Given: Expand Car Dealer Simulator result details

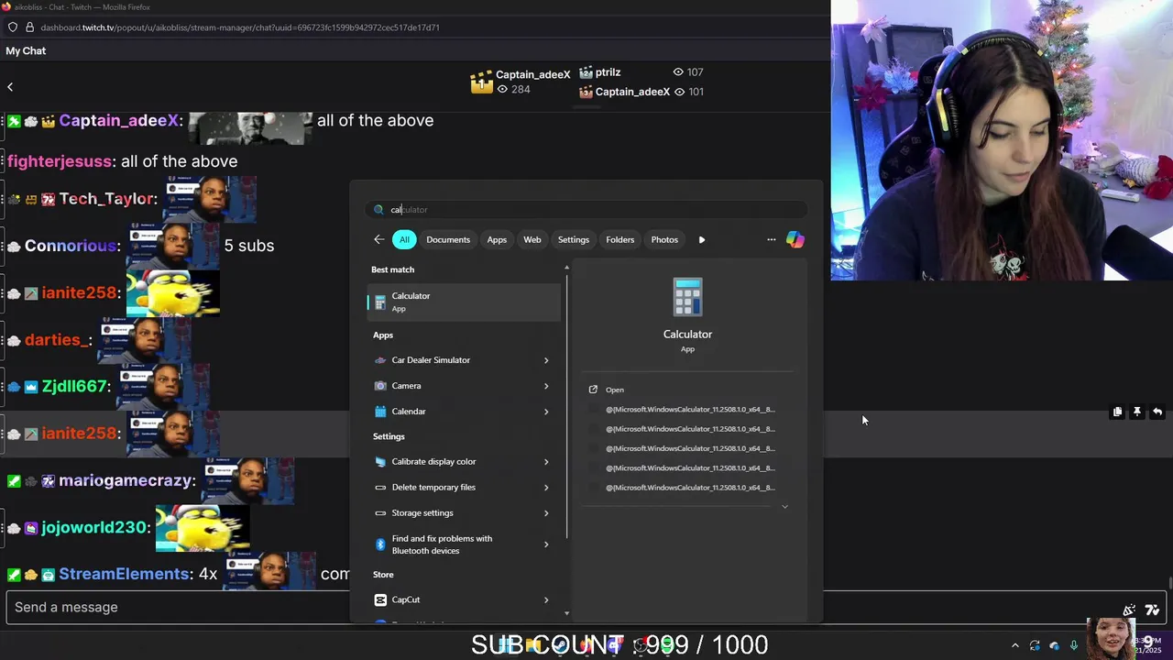Looking at the screenshot, I should (546, 360).
